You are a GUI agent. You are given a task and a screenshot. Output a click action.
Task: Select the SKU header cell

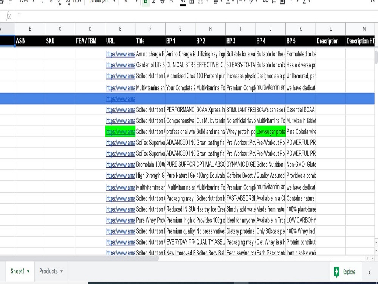tap(60, 41)
